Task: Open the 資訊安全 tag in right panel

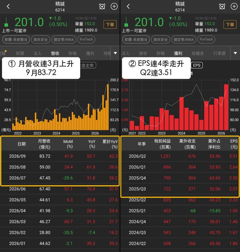Action: 161,40
